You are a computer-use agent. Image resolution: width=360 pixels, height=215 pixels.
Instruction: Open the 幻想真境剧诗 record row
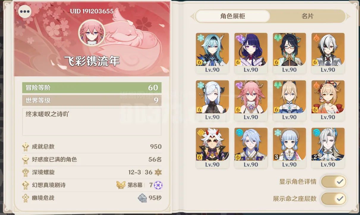point(92,185)
